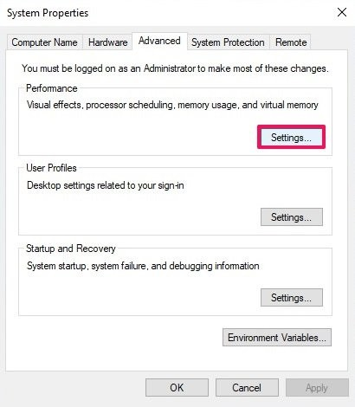Open Performance Settings button

tap(292, 138)
